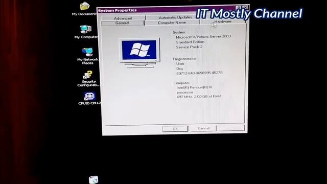Viewport: 327px width, 184px height.
Task: Switch to the Hardware tab
Action: (223, 21)
